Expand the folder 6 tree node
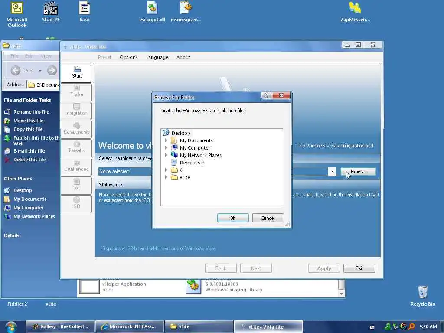 coord(166,170)
